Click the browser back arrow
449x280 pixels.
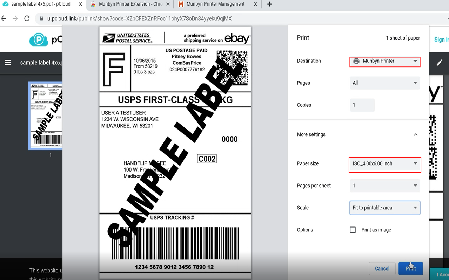[x=4, y=18]
